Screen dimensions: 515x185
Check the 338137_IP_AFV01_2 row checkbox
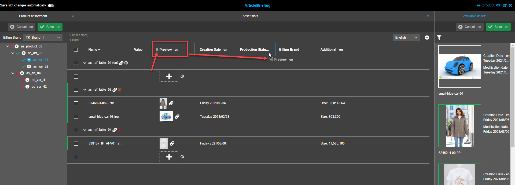point(76,143)
